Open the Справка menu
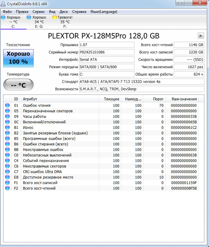209x247 pixels. (79, 12)
